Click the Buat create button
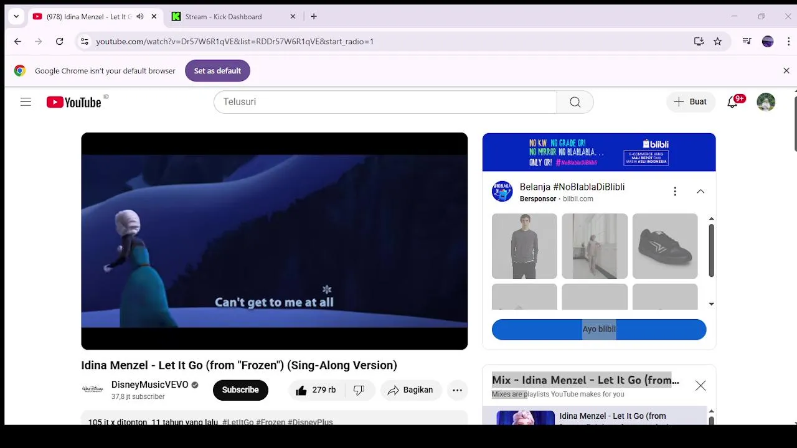 (690, 102)
